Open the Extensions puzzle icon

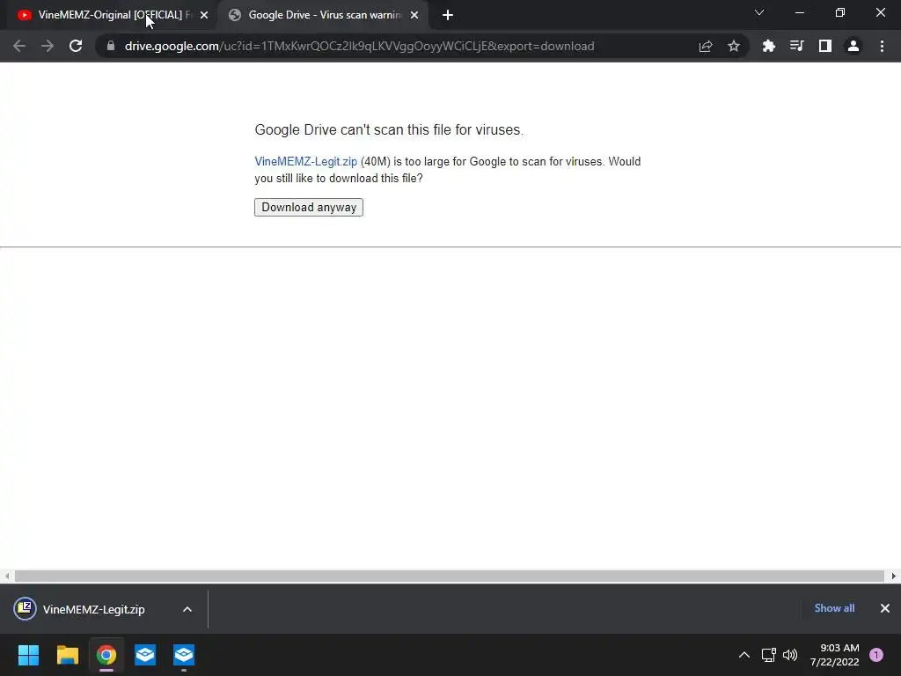[x=769, y=46]
